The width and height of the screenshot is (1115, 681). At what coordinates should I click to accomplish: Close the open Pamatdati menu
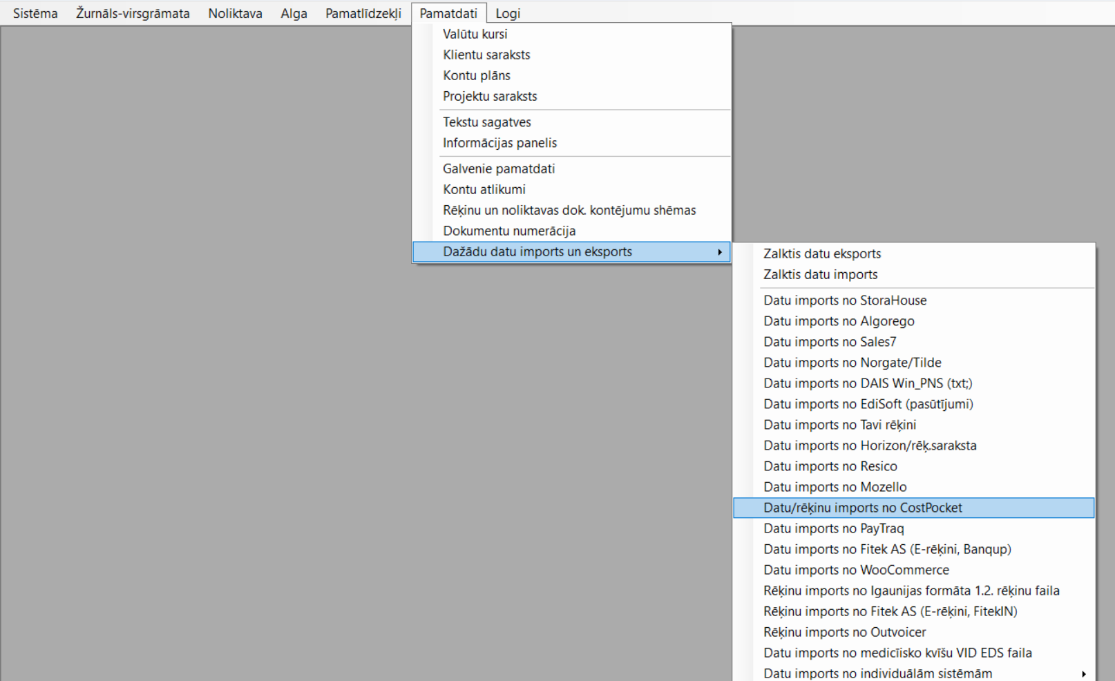coord(448,13)
